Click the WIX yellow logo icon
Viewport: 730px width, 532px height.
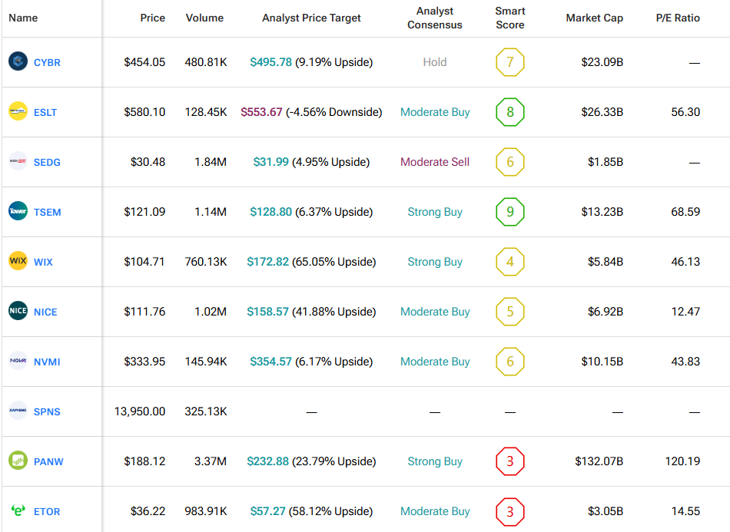(18, 262)
